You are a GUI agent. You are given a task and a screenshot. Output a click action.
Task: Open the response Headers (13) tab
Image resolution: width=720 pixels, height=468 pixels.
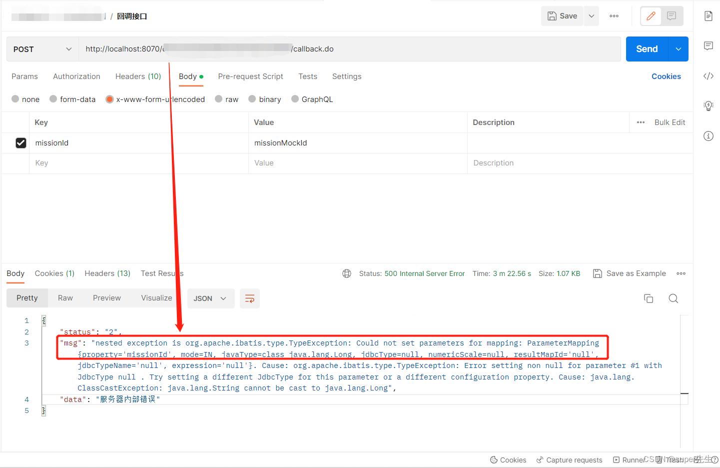[107, 273]
